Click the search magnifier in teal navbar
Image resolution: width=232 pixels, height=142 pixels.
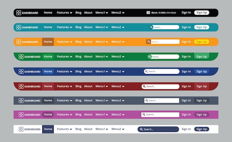pyautogui.click(x=151, y=27)
